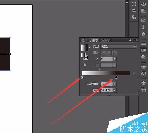Viewport: 148px width, 133px height.
Task: Open the Artboards panel icon
Action: pos(144,90)
